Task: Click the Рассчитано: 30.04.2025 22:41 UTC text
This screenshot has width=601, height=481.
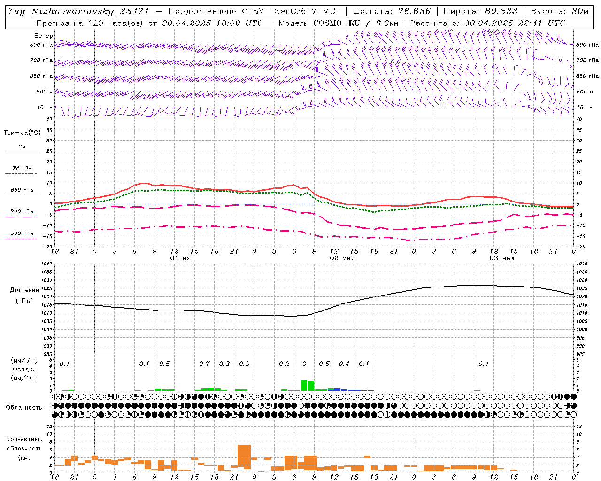Action: tap(487, 23)
